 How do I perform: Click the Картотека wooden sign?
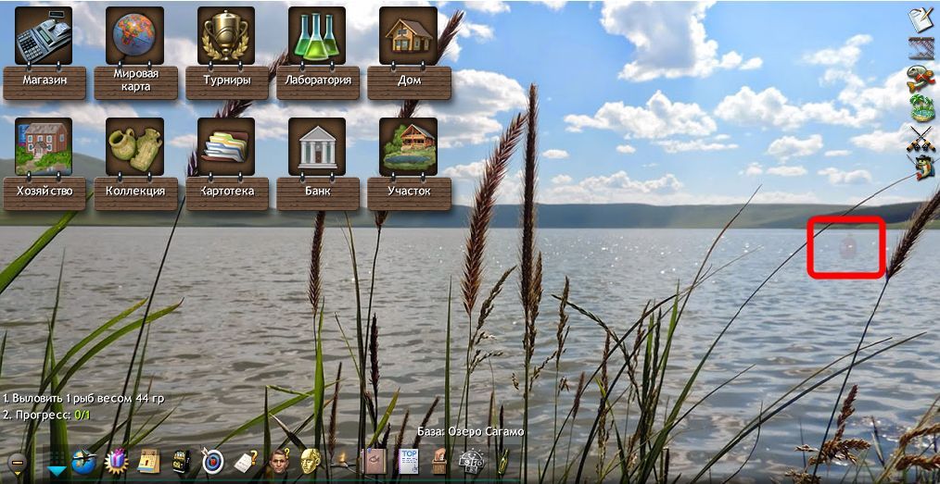pos(227,193)
